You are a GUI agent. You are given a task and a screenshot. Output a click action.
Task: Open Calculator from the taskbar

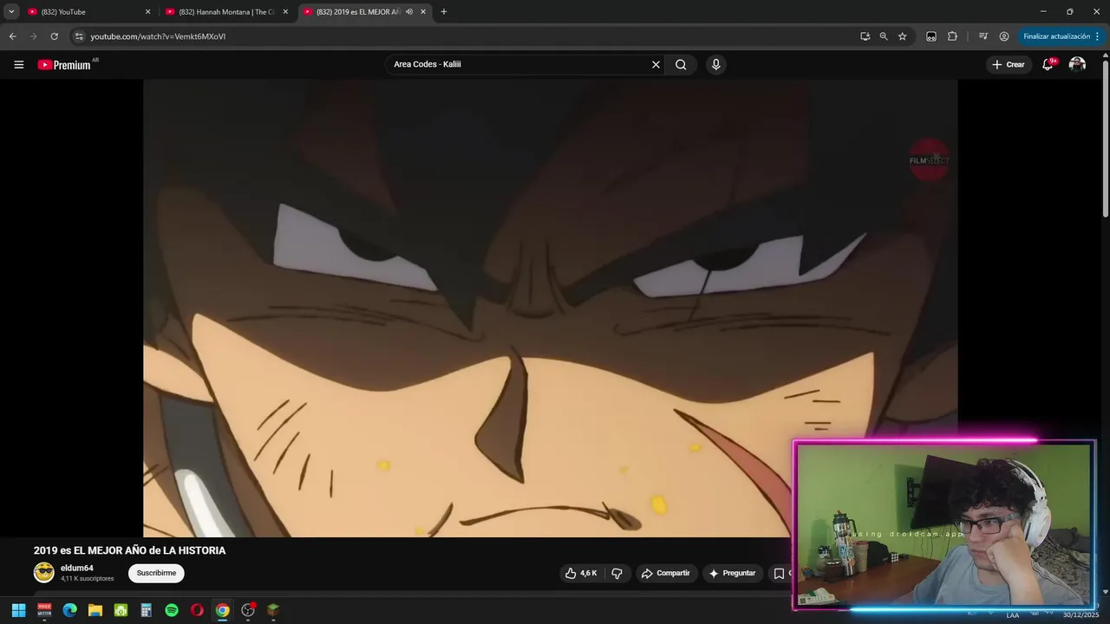click(146, 610)
